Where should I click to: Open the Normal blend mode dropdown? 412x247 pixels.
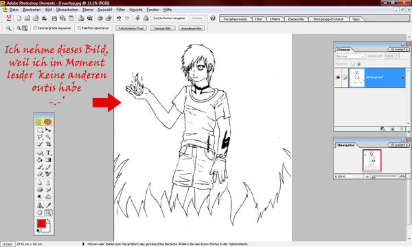350,56
